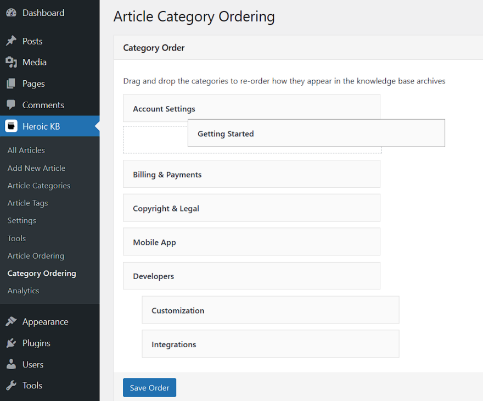Viewport: 483px width, 401px height.
Task: Select the Getting Started category box
Action: 316,133
